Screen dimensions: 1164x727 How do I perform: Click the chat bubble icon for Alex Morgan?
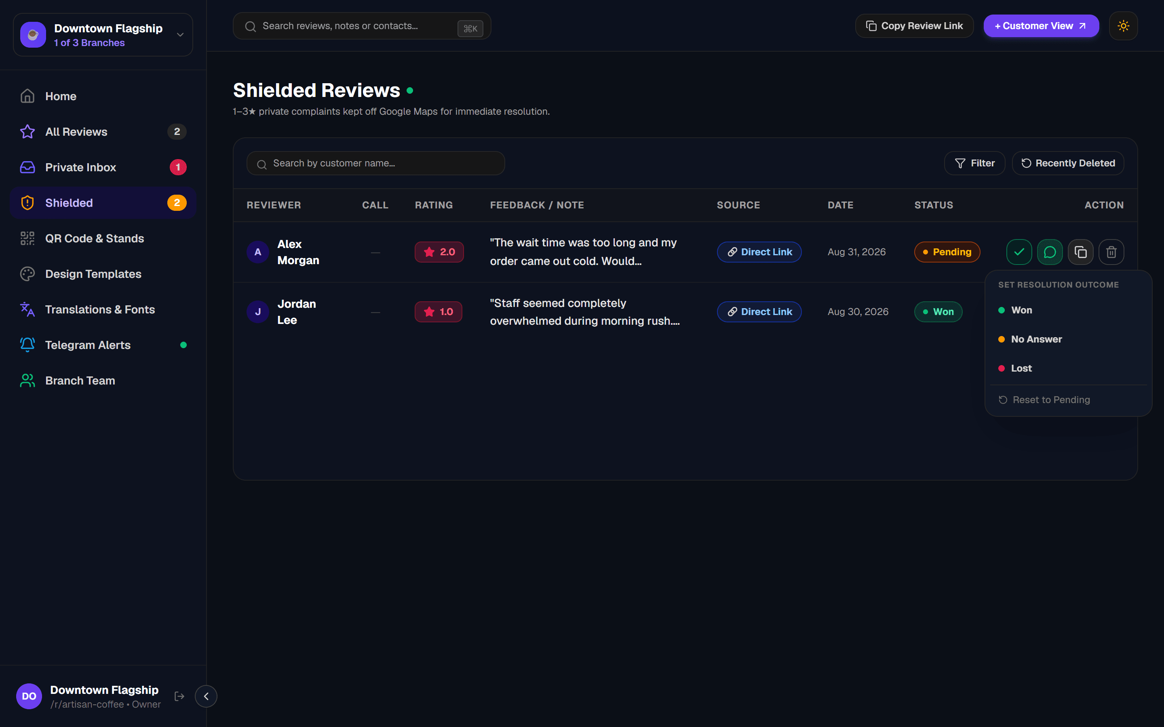[x=1050, y=252]
